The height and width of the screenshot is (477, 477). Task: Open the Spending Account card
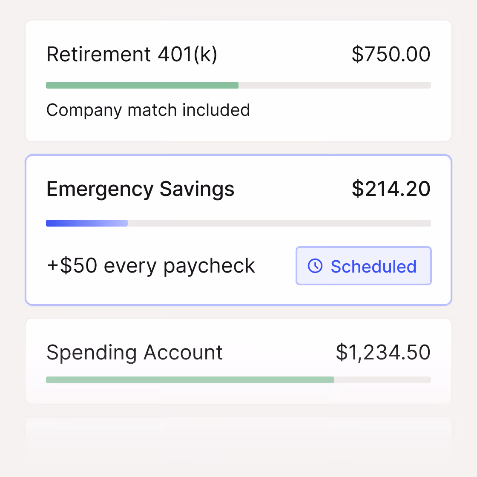click(x=238, y=361)
